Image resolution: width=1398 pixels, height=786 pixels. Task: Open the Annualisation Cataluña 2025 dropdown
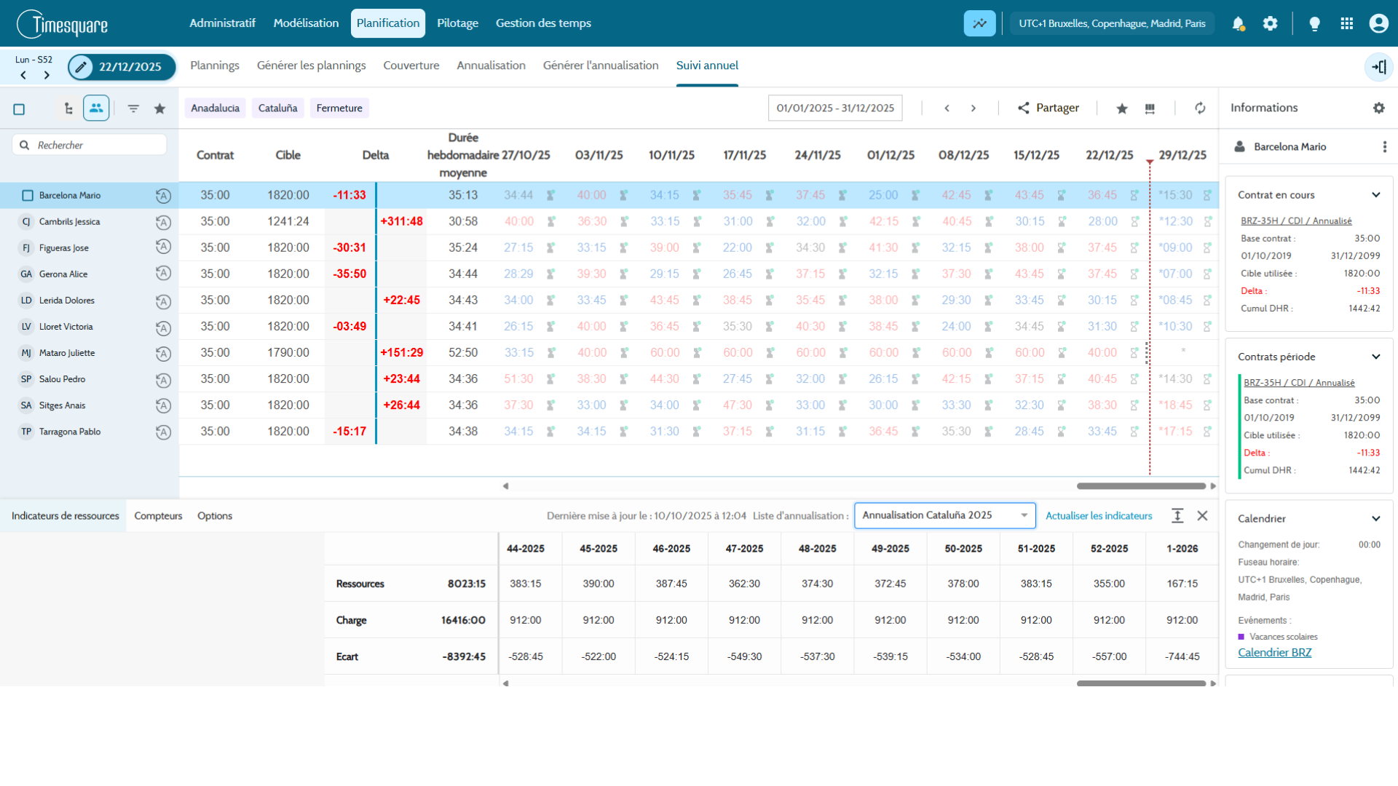[944, 515]
